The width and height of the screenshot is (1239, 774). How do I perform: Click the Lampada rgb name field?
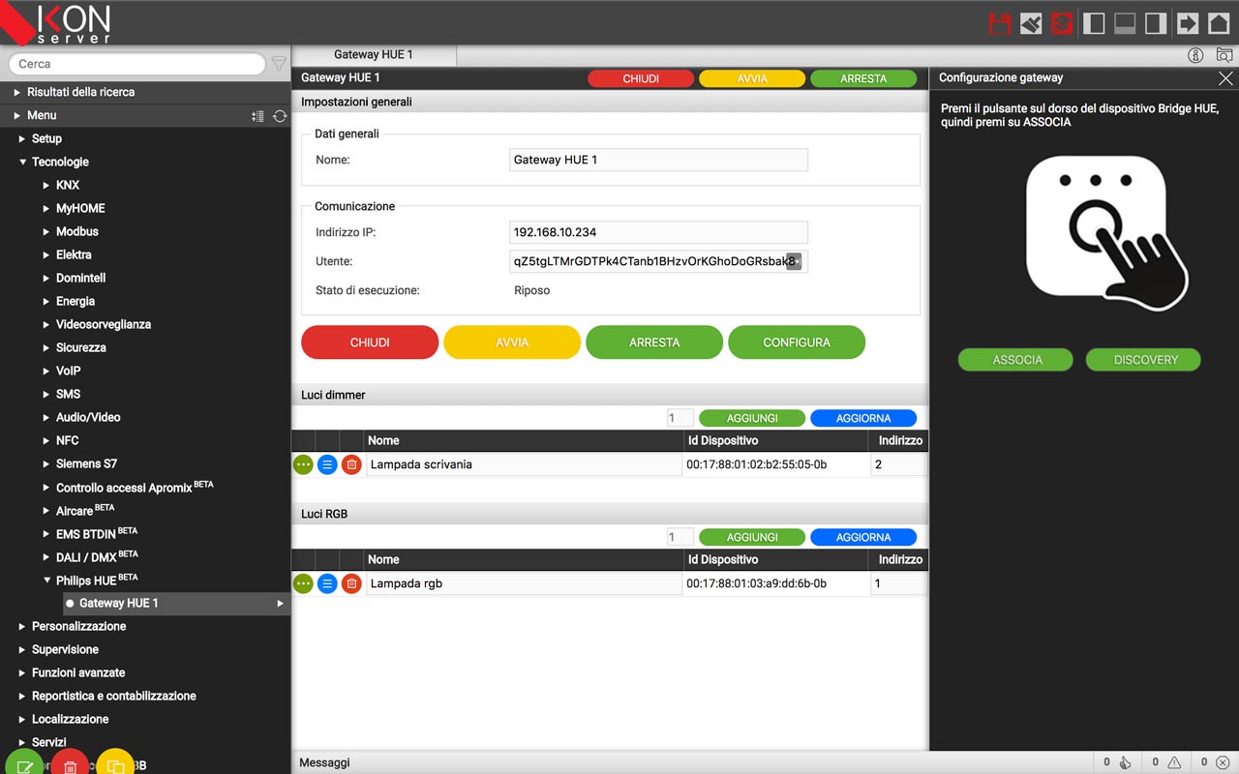coord(524,583)
